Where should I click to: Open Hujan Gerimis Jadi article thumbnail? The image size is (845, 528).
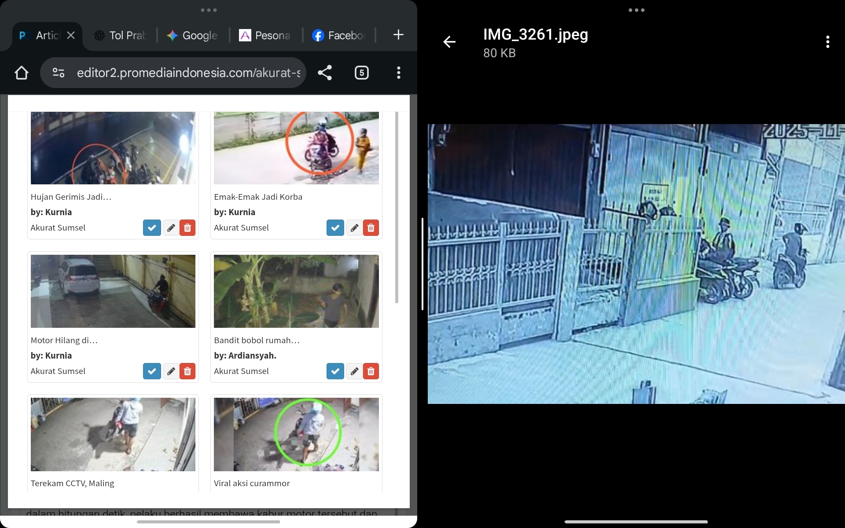[x=113, y=148]
